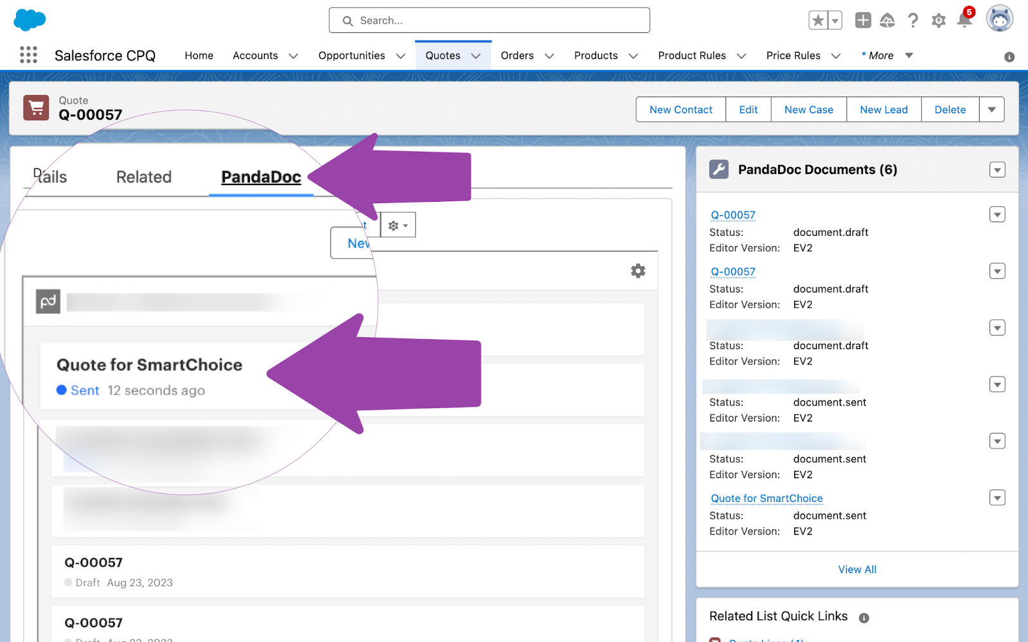
Task: Click the wrench icon beside PandaDoc Documents
Action: click(x=719, y=170)
